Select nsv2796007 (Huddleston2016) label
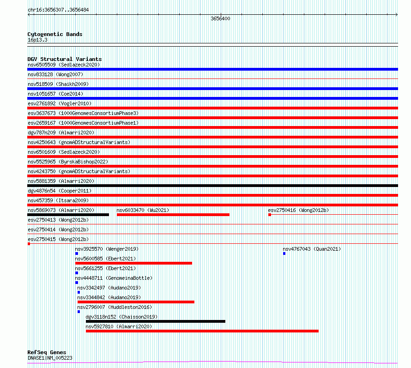 coord(115,307)
